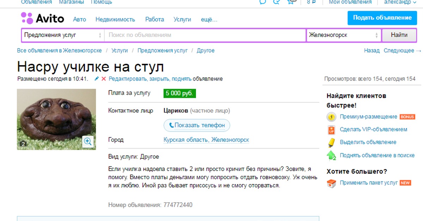Open the Авто section
The image size is (423, 221).
click(79, 19)
